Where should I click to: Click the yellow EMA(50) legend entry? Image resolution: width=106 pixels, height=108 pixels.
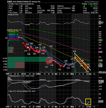pos(13,32)
